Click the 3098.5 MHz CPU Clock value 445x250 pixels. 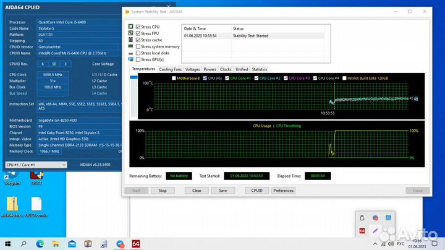53,75
